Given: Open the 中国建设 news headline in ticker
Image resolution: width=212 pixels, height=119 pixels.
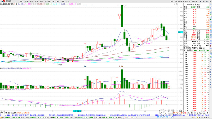Looking at the screenshot, I should point(25,115).
